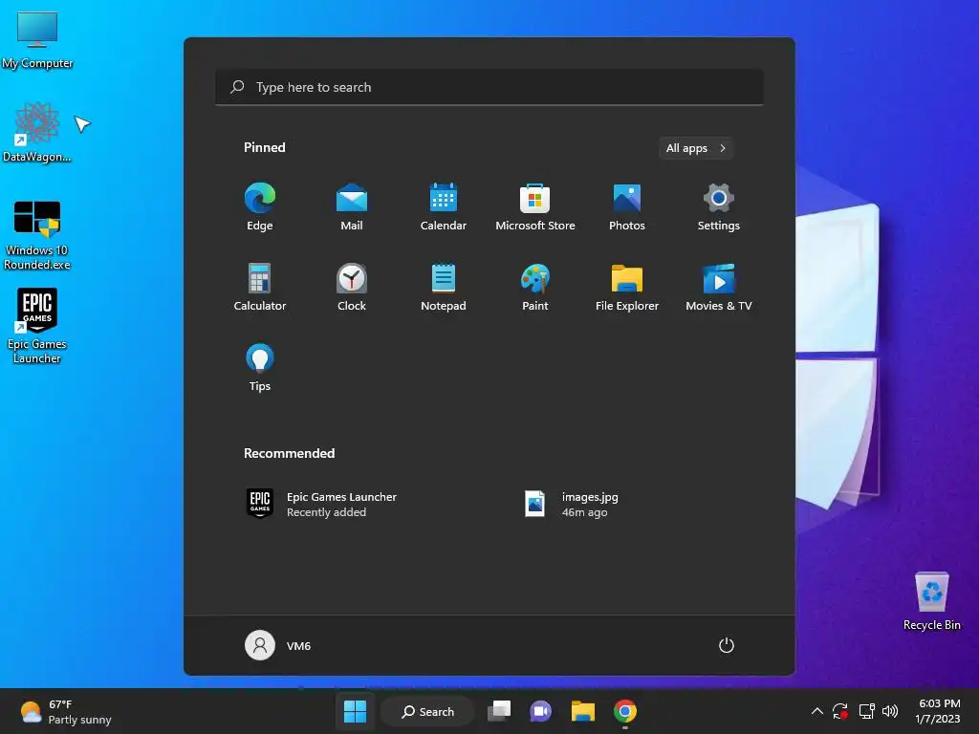Open the weather widget showing 67°F
Viewport: 979px width, 734px height.
(66, 711)
